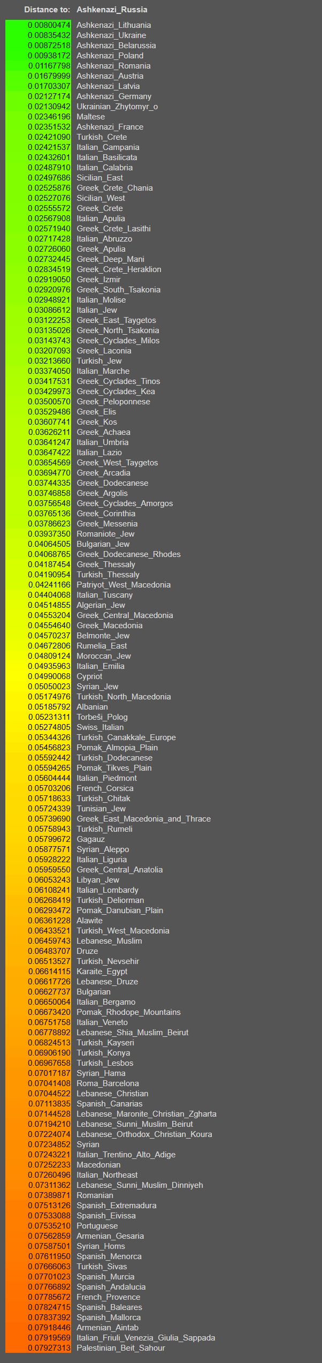Click the Belmonte_Jew entry
This screenshot has height=1363, width=322.
pos(103,636)
